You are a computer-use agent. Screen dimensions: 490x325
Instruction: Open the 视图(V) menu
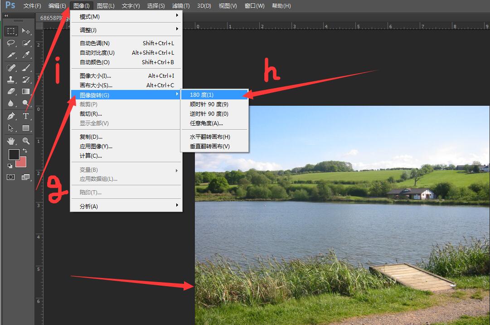click(x=228, y=5)
